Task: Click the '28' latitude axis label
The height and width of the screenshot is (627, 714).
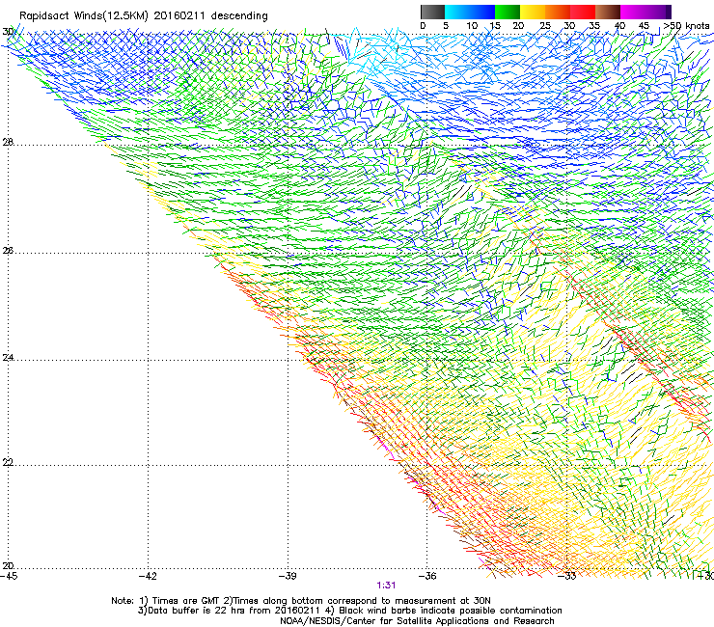Action: (x=8, y=142)
